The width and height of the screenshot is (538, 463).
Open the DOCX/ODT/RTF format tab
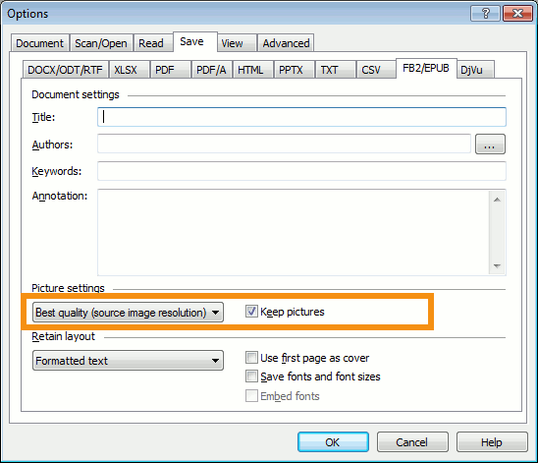coord(65,70)
